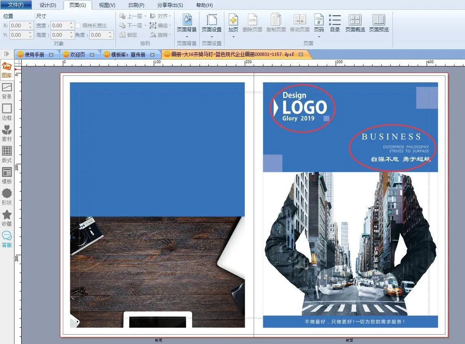
Task: Click the 锁定 lock object icon
Action: [122, 35]
